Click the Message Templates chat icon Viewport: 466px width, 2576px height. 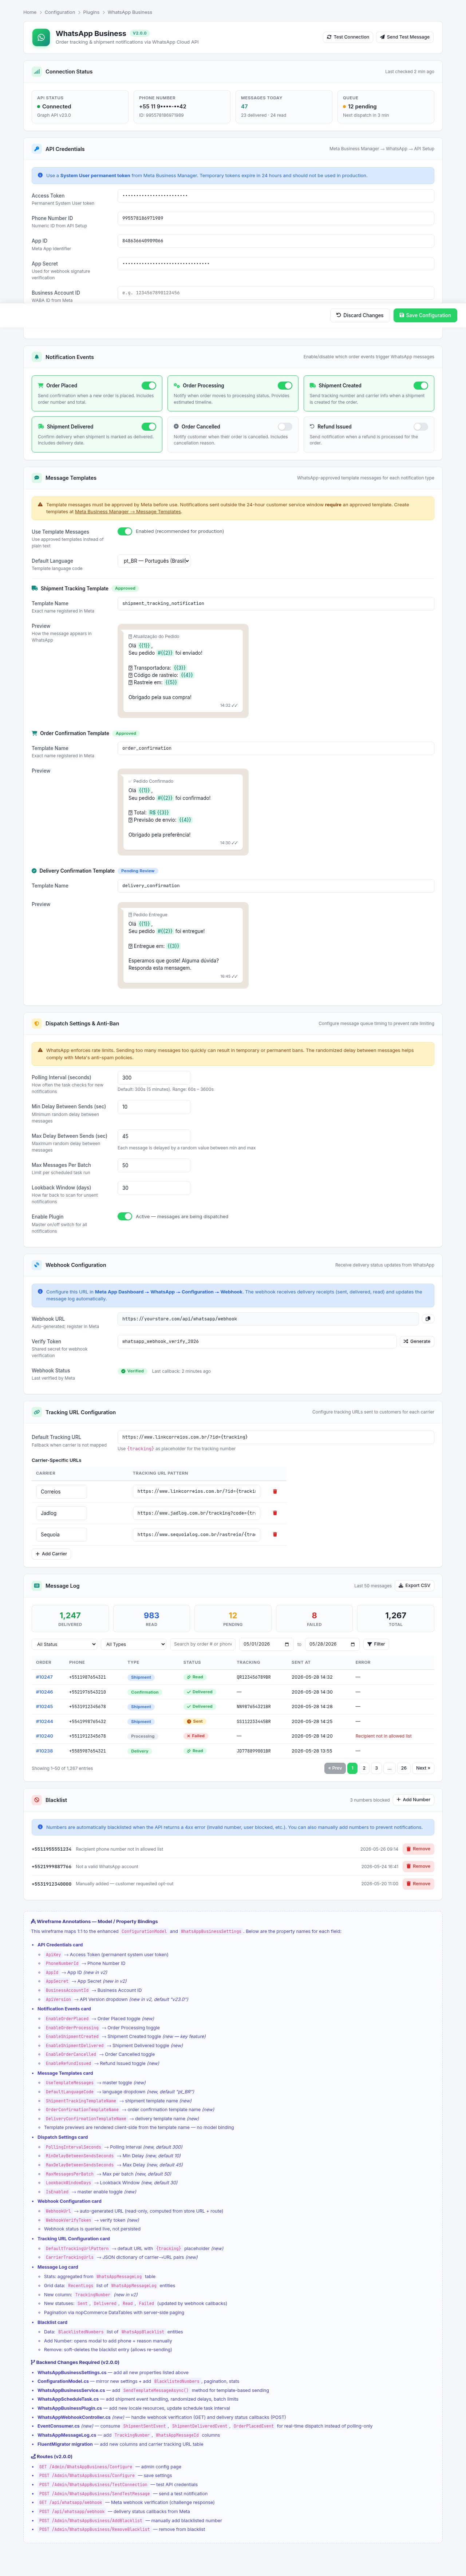point(37,478)
